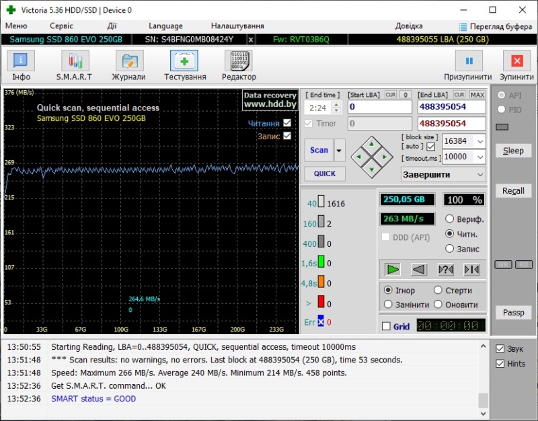Select the Замінити remap action radio
Screen dimensions: 538x421
[x=388, y=305]
